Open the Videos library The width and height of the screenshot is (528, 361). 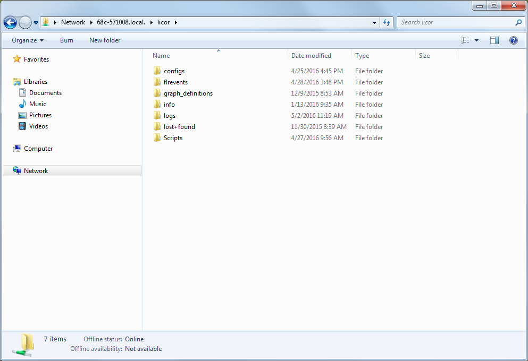38,126
